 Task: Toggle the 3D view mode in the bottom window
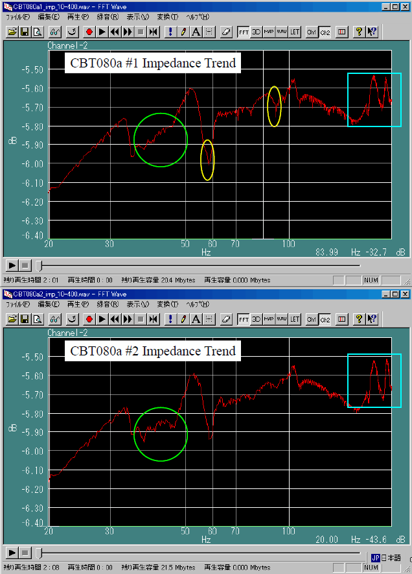pyautogui.click(x=257, y=319)
